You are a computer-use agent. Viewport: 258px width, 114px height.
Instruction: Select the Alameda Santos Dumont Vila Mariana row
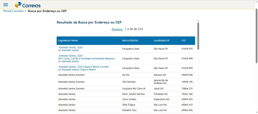click(71, 82)
